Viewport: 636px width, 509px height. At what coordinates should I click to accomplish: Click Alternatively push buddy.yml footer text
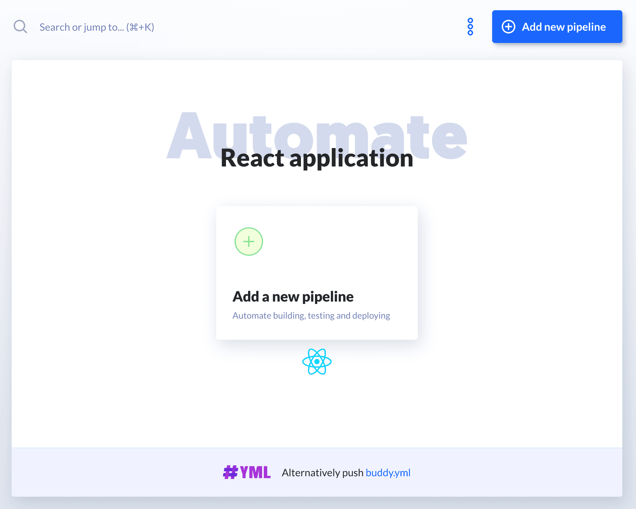pos(345,473)
